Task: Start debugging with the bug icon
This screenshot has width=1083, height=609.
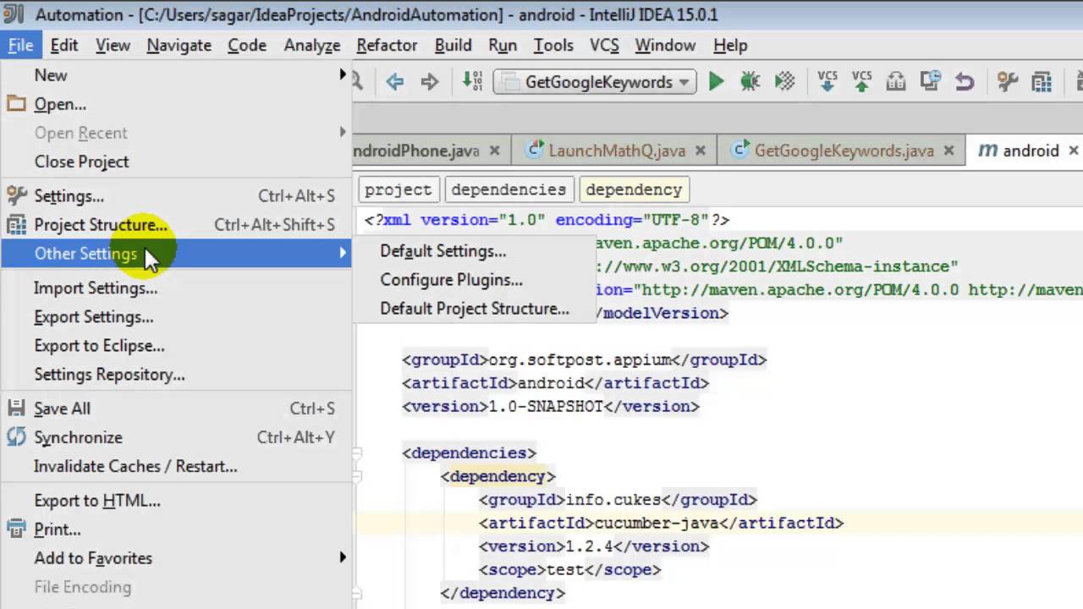Action: (x=750, y=82)
